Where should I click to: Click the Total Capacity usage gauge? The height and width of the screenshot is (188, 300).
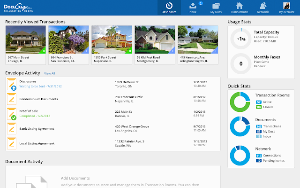[241, 39]
